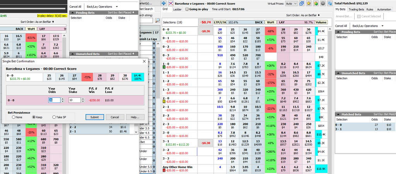Click the yellow 2 badge in the 2 - 0 row

pos(164,102)
